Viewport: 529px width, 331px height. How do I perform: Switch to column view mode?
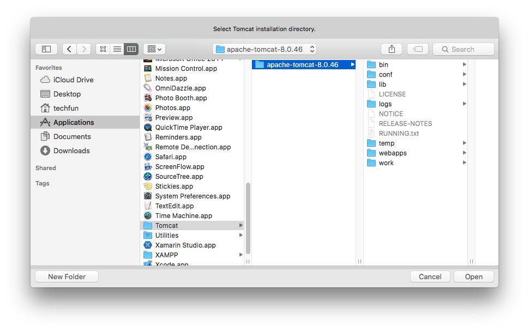click(131, 49)
